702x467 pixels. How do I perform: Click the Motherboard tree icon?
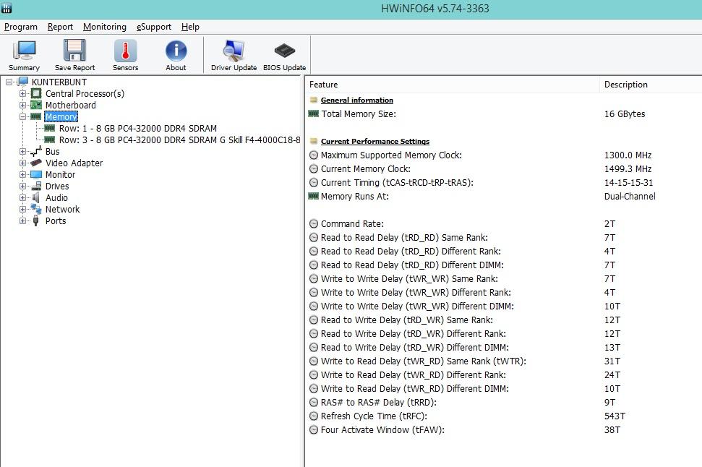tap(36, 106)
